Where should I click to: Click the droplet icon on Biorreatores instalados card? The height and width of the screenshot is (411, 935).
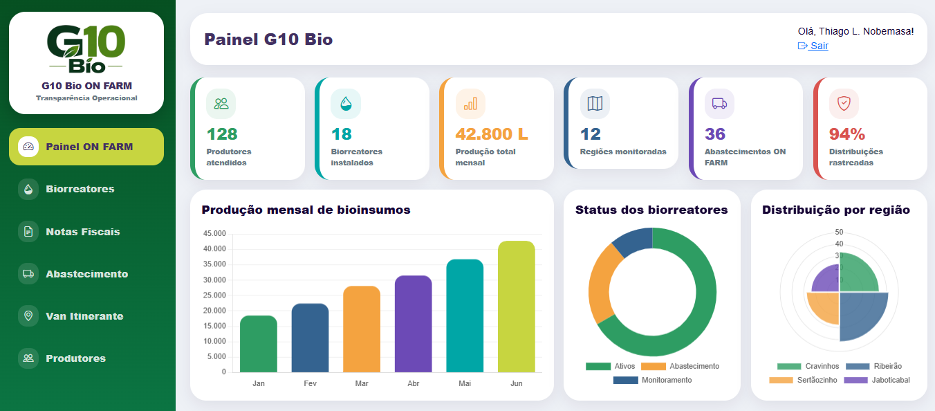pos(346,104)
